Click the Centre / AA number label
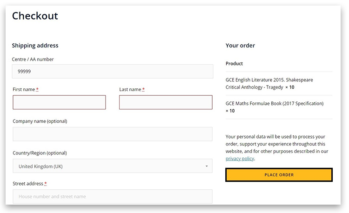 tap(33, 60)
